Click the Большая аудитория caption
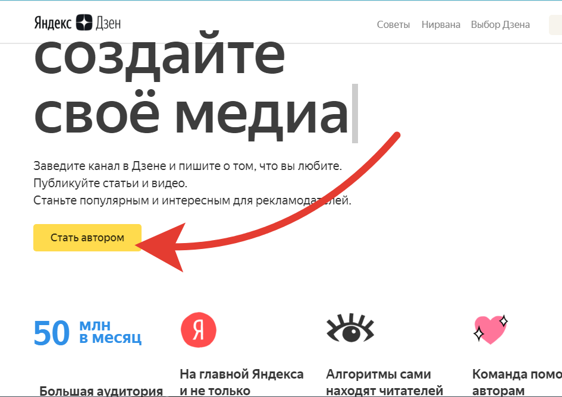Image resolution: width=562 pixels, height=397 pixels. (101, 390)
